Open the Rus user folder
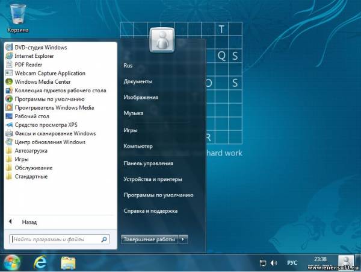Image resolution: width=361 pixels, height=272 pixels. coord(128,66)
